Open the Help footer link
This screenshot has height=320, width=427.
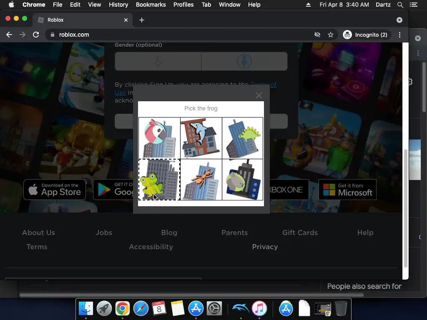[x=365, y=232]
